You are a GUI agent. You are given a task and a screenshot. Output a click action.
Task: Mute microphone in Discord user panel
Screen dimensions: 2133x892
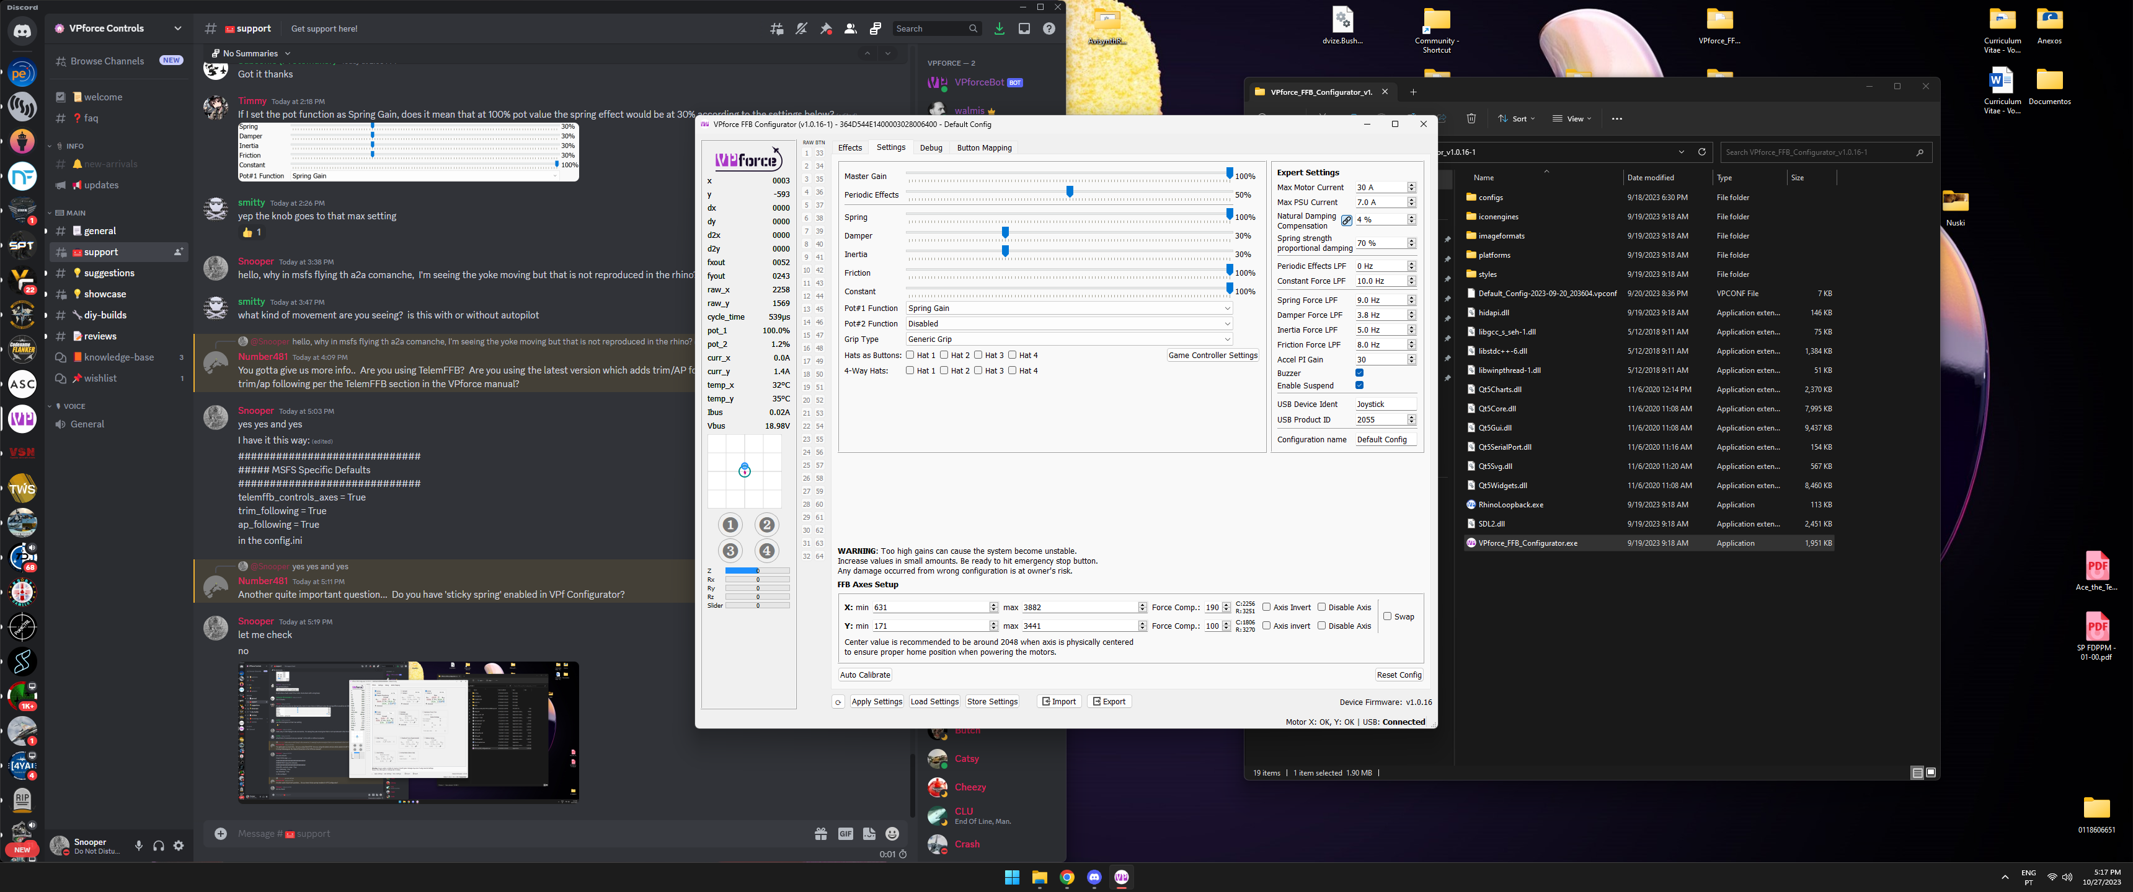(x=138, y=846)
